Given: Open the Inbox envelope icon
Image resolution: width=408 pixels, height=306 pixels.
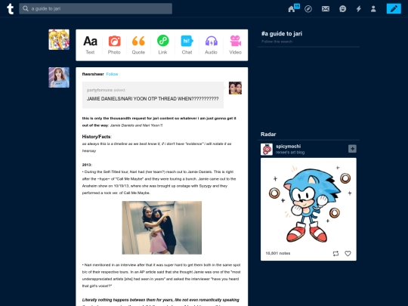Looking at the screenshot, I should click(326, 9).
